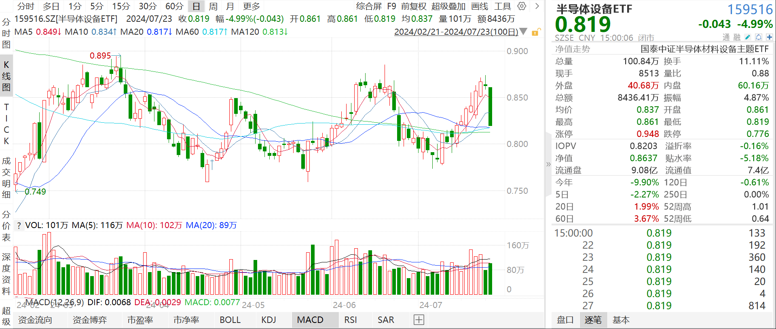This screenshot has height=329, width=776.
Task: Open 深度资料 sidebar tab
Action: [x=6, y=274]
